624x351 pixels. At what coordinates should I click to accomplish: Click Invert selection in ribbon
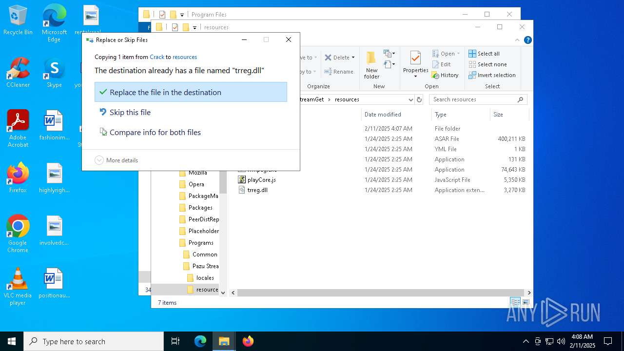pos(492,75)
